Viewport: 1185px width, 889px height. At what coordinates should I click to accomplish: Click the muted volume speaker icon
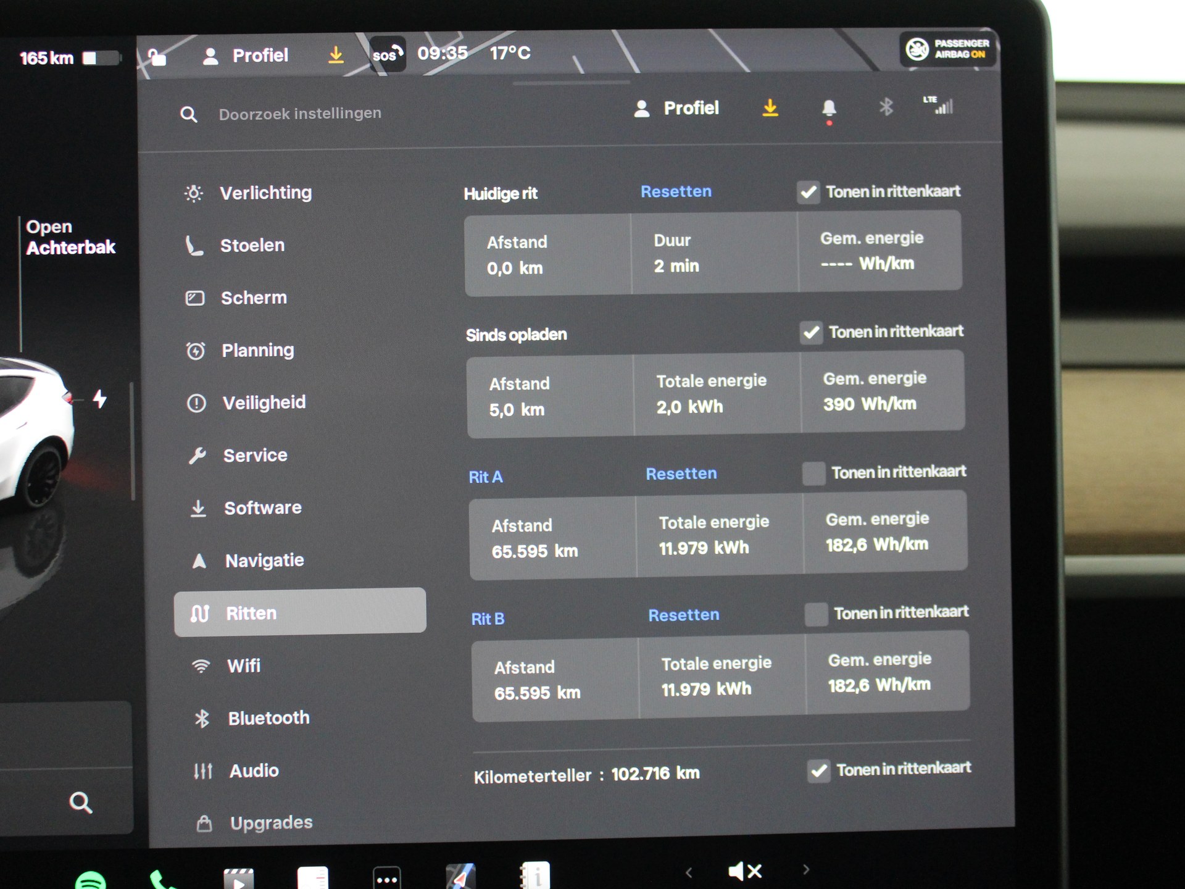[x=744, y=871]
